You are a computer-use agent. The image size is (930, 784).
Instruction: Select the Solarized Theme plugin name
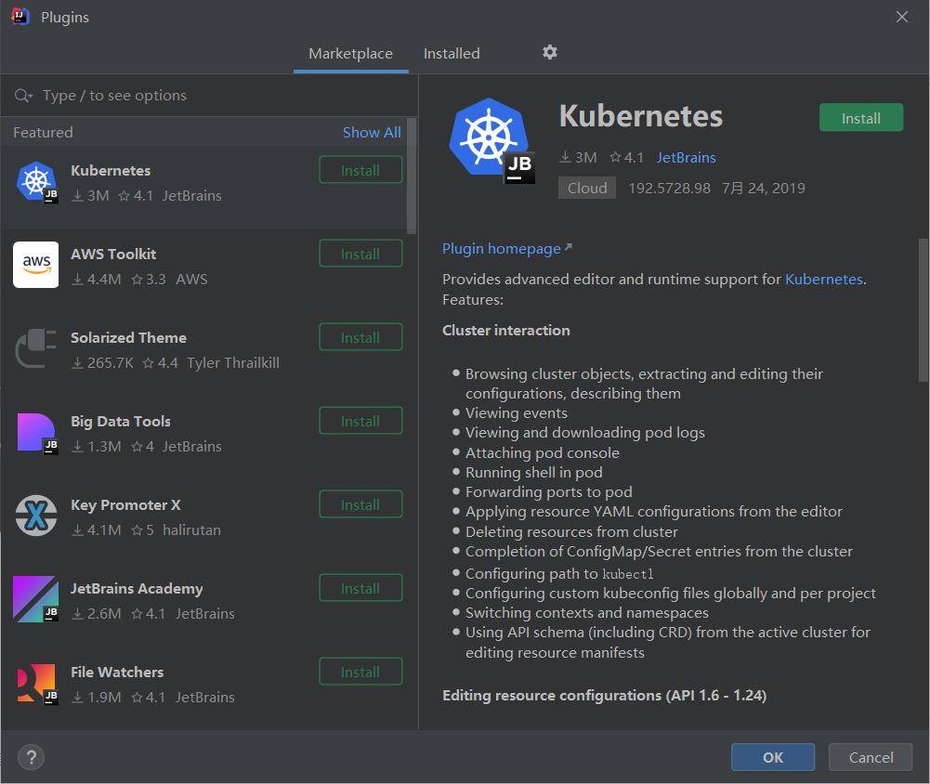129,338
